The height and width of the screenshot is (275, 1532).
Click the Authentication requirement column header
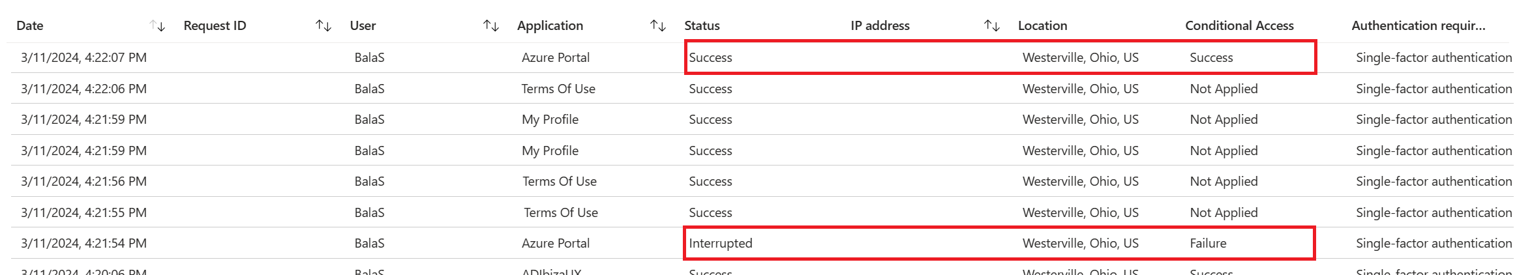tap(1418, 26)
